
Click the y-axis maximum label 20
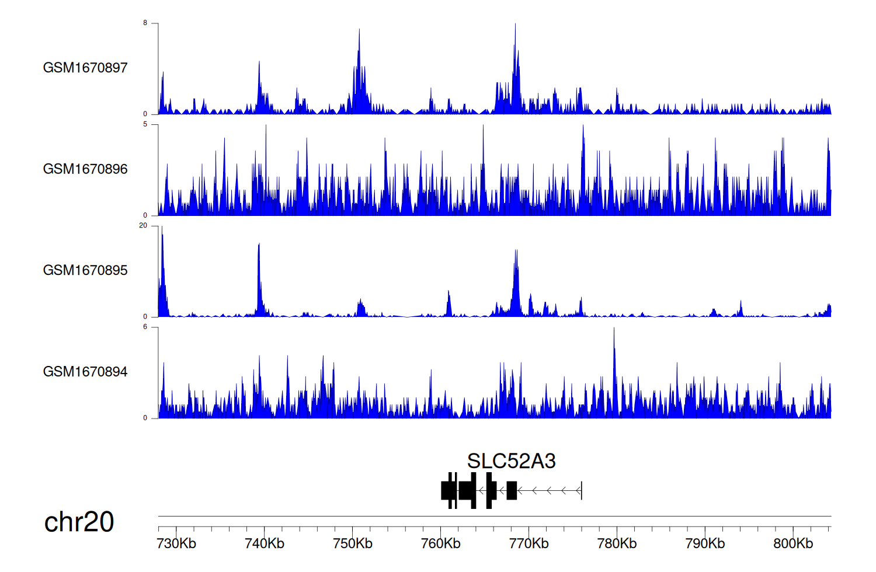pos(143,226)
